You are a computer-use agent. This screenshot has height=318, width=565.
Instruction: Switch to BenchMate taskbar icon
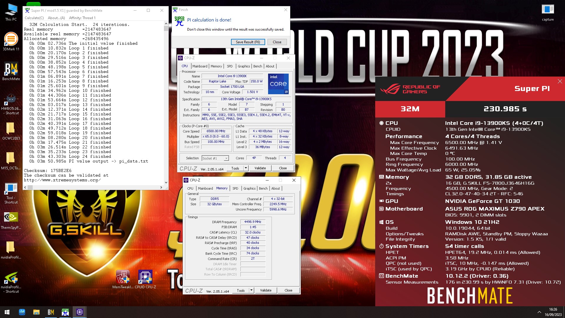51,312
